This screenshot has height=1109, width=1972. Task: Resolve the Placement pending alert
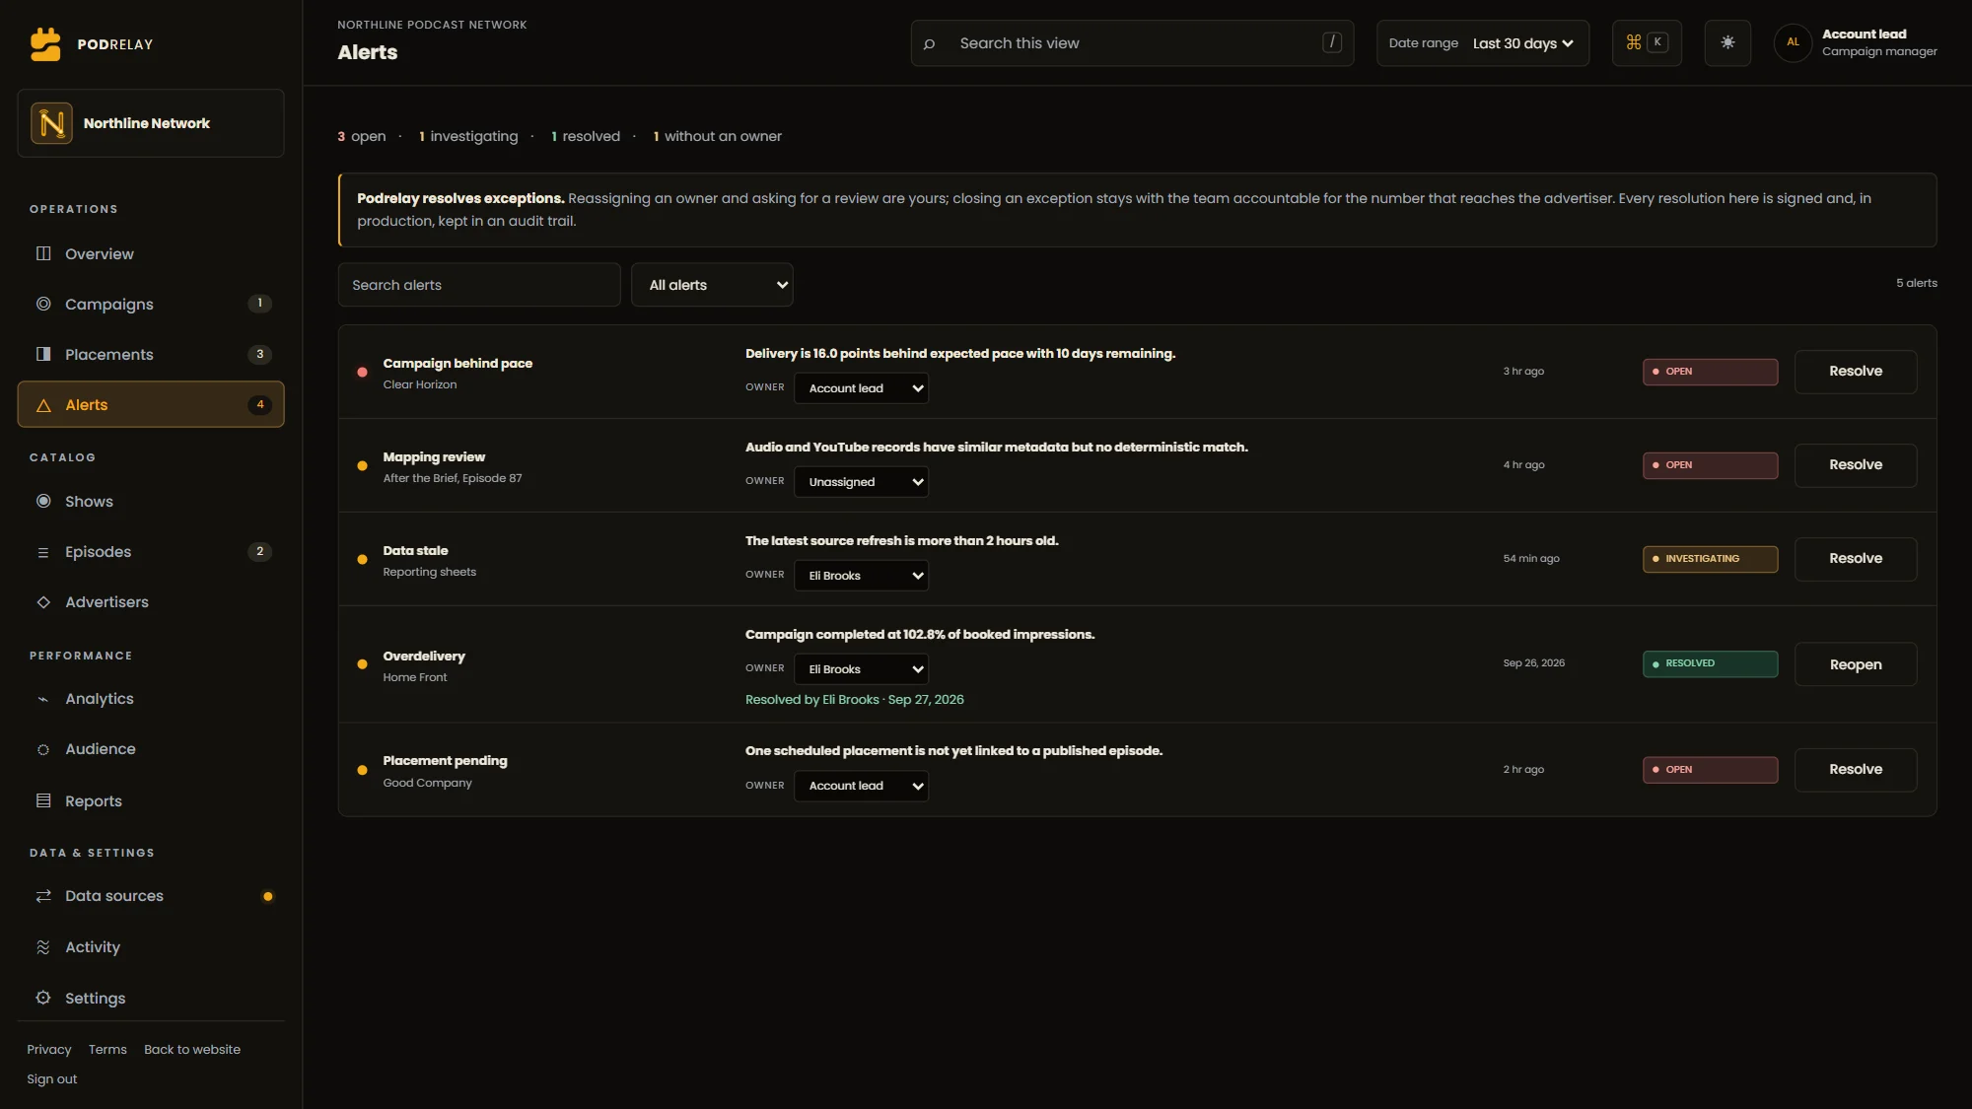(x=1856, y=770)
